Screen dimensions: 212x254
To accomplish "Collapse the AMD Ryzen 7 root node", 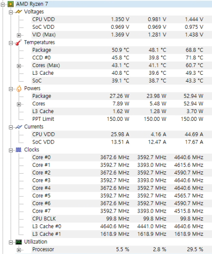I will coord(3,5).
